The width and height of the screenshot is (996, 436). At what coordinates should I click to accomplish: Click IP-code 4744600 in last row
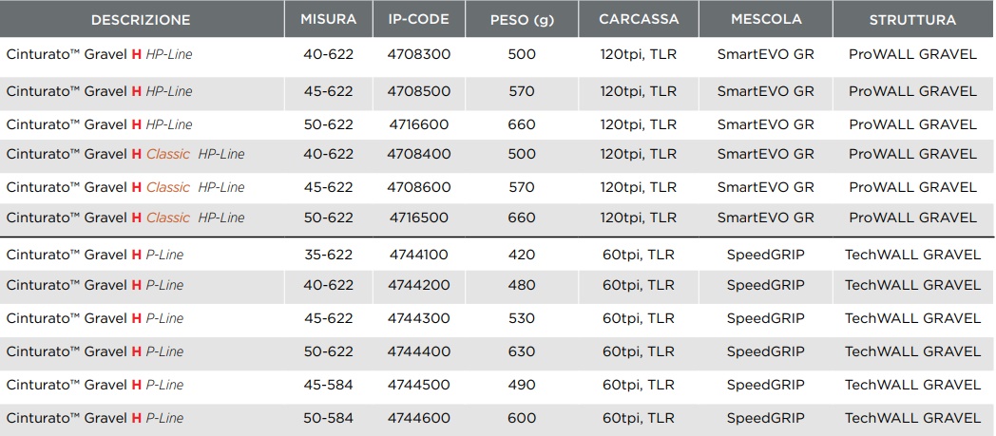coord(418,418)
